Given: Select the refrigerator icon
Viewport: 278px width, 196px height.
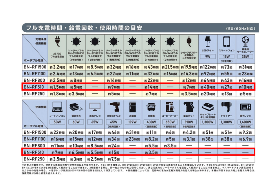Looking at the screenshot, I should pyautogui.click(x=132, y=107).
